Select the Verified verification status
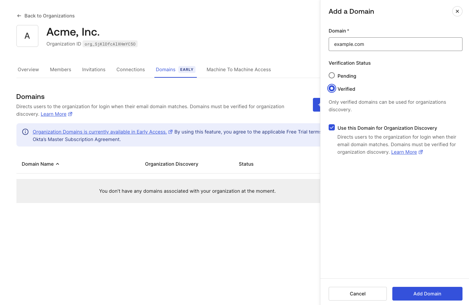The height and width of the screenshot is (305, 469). tap(331, 88)
